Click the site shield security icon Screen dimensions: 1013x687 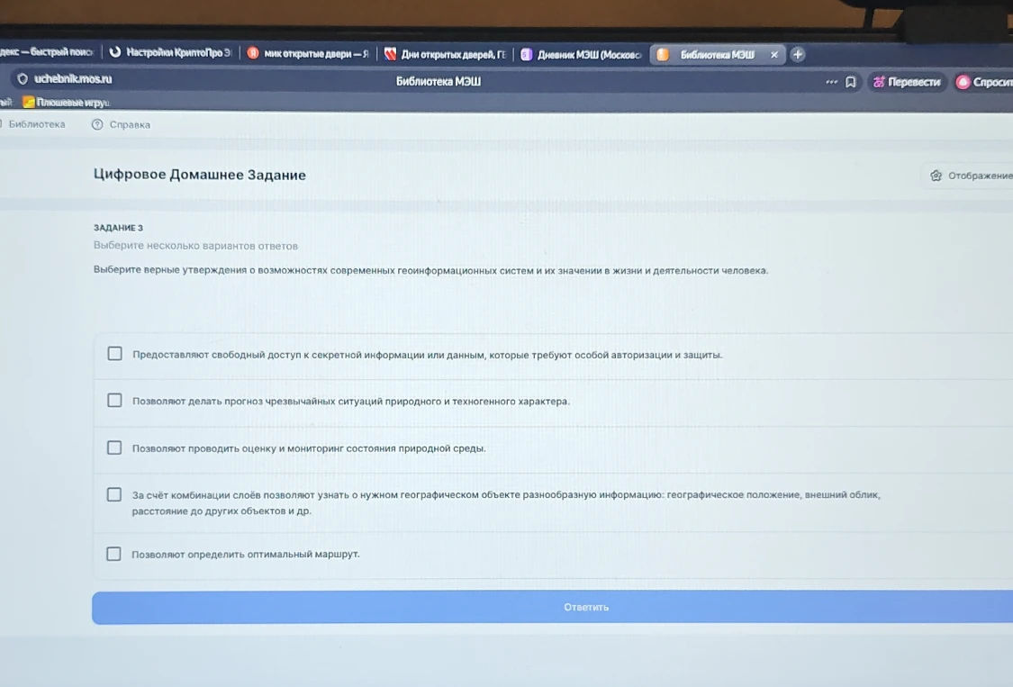(23, 79)
